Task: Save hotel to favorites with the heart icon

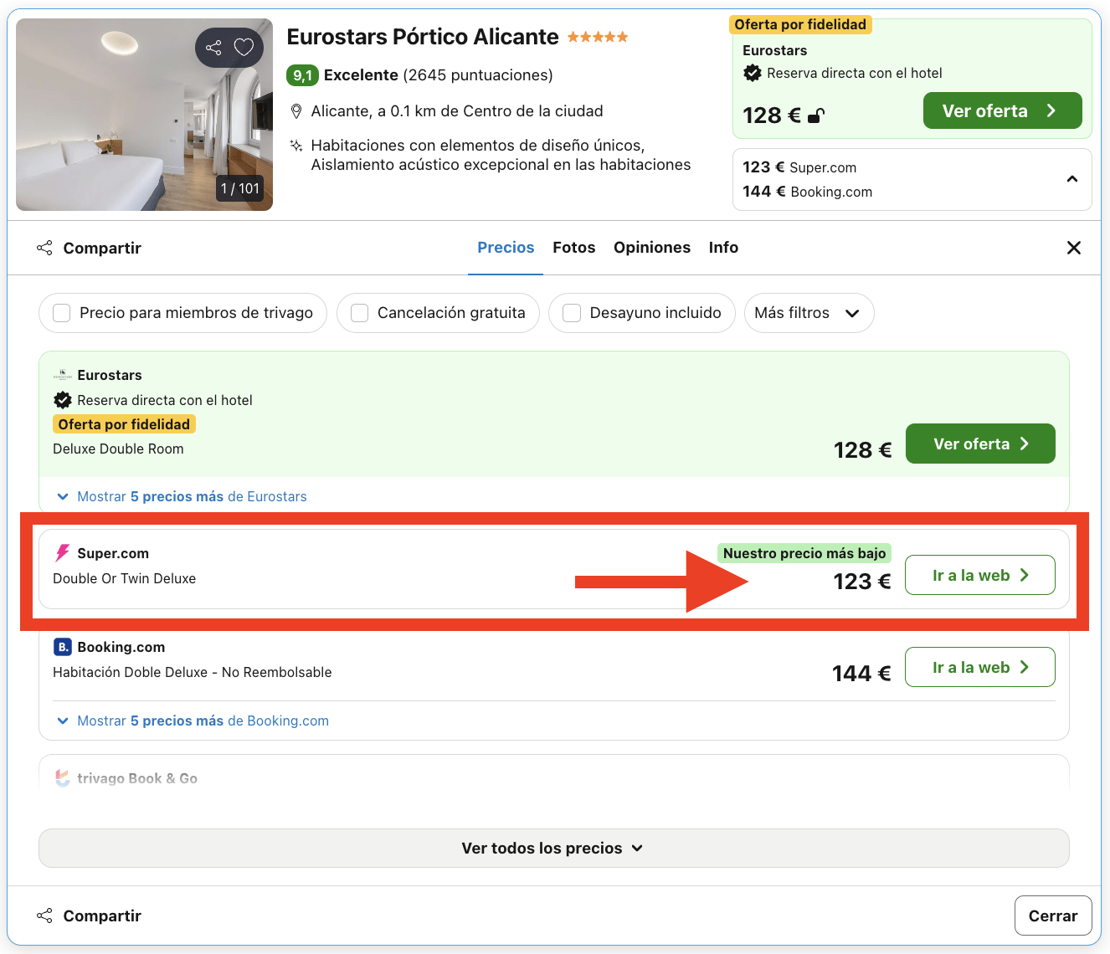Action: pos(244,48)
